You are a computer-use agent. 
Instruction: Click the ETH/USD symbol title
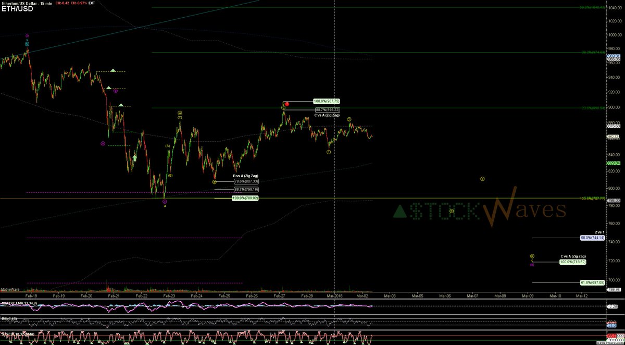pyautogui.click(x=18, y=8)
